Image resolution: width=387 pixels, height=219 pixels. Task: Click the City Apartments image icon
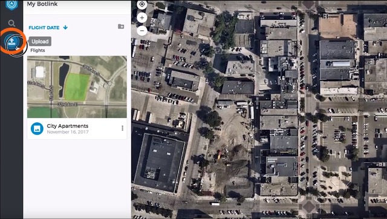tap(37, 129)
